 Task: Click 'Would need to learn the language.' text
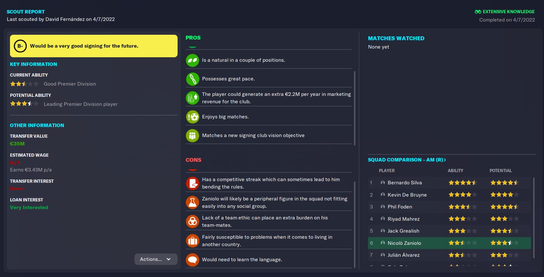pyautogui.click(x=242, y=260)
